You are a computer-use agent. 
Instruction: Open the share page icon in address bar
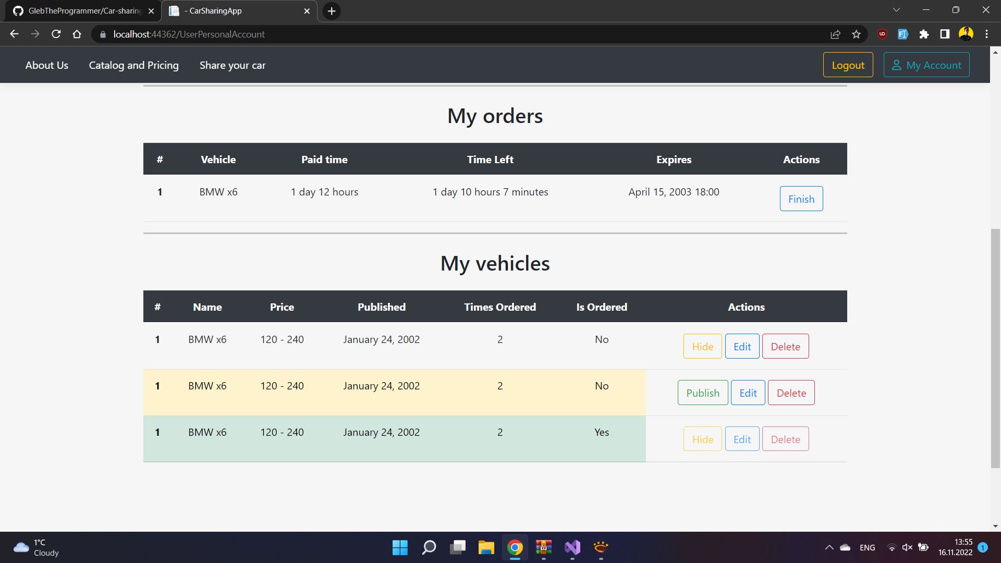pyautogui.click(x=835, y=34)
